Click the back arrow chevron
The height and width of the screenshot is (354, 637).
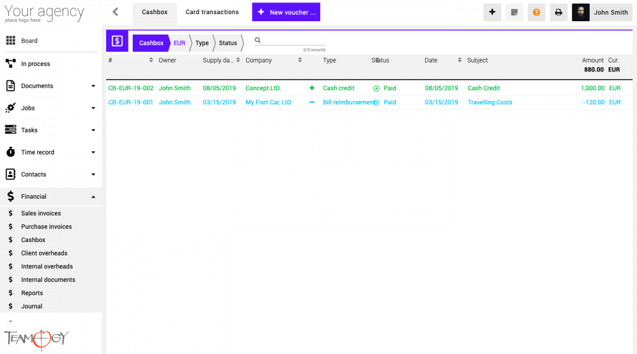click(116, 12)
